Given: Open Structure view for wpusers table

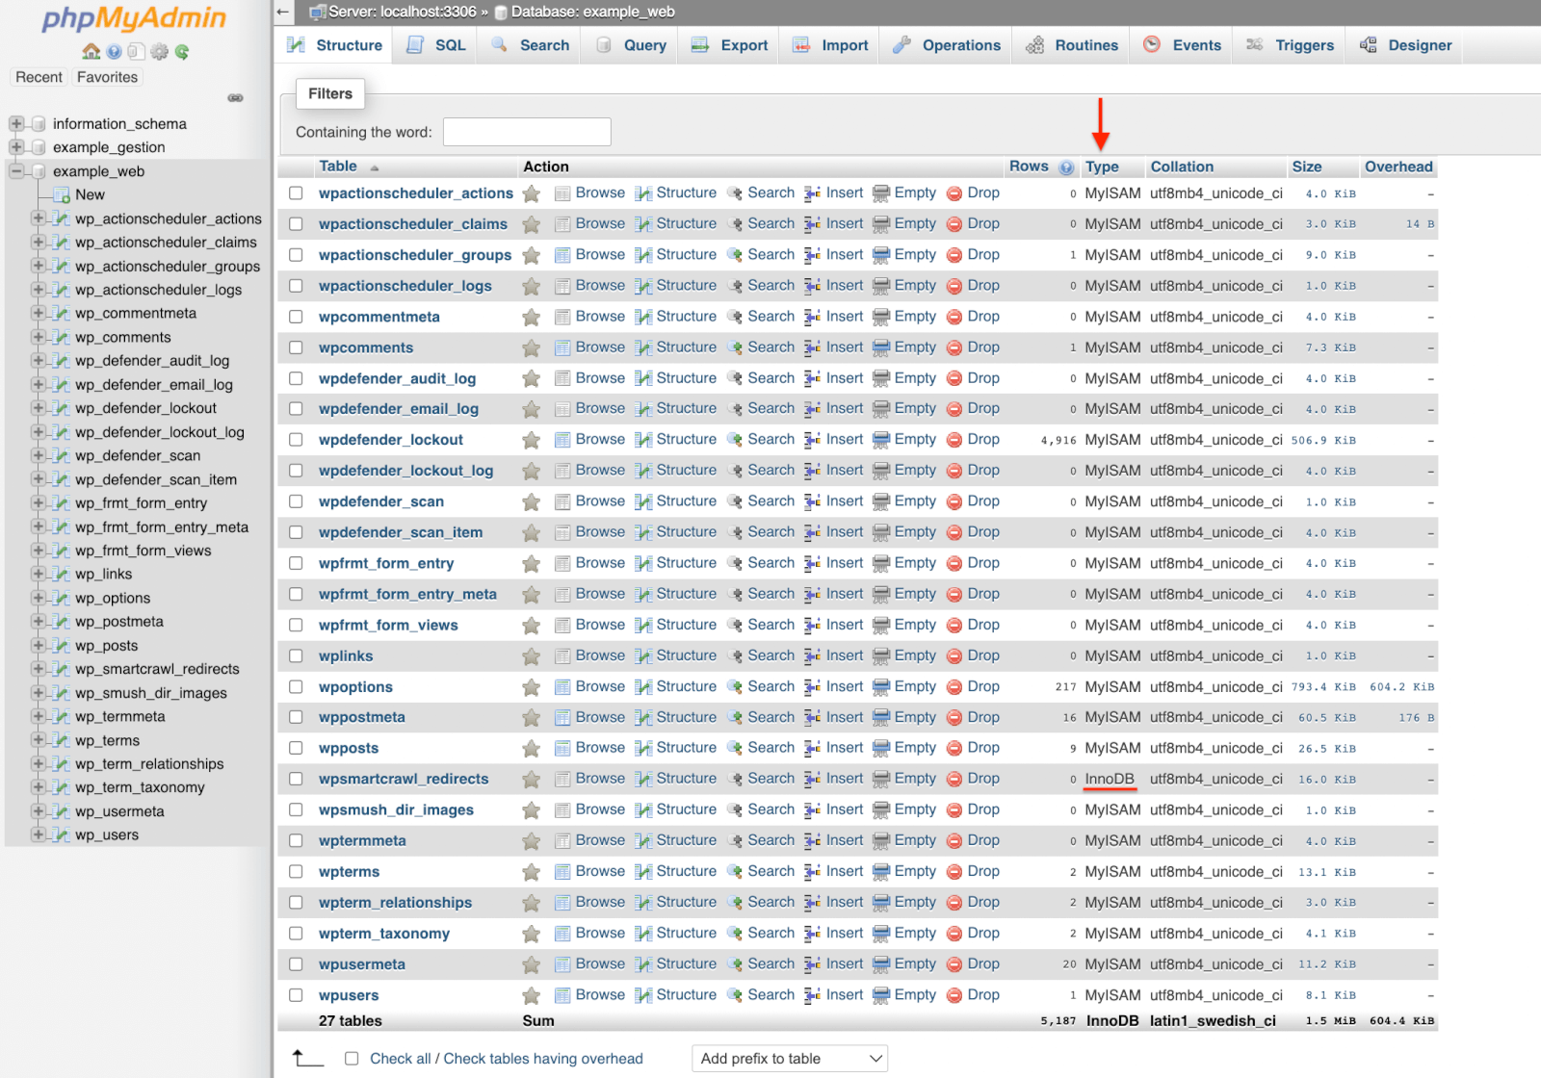Looking at the screenshot, I should pos(677,994).
